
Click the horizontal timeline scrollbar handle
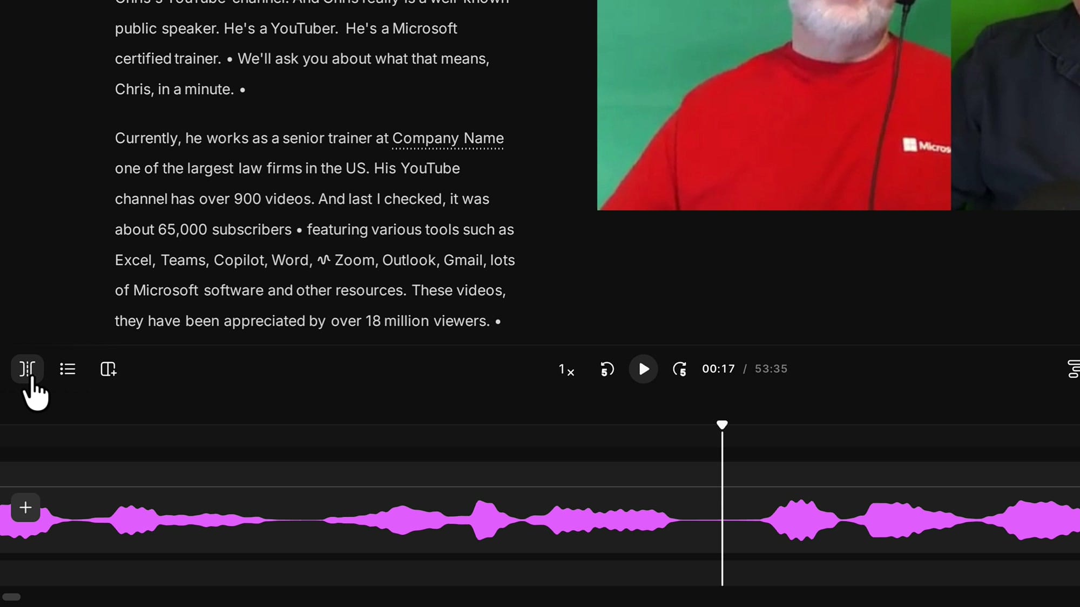(x=11, y=597)
